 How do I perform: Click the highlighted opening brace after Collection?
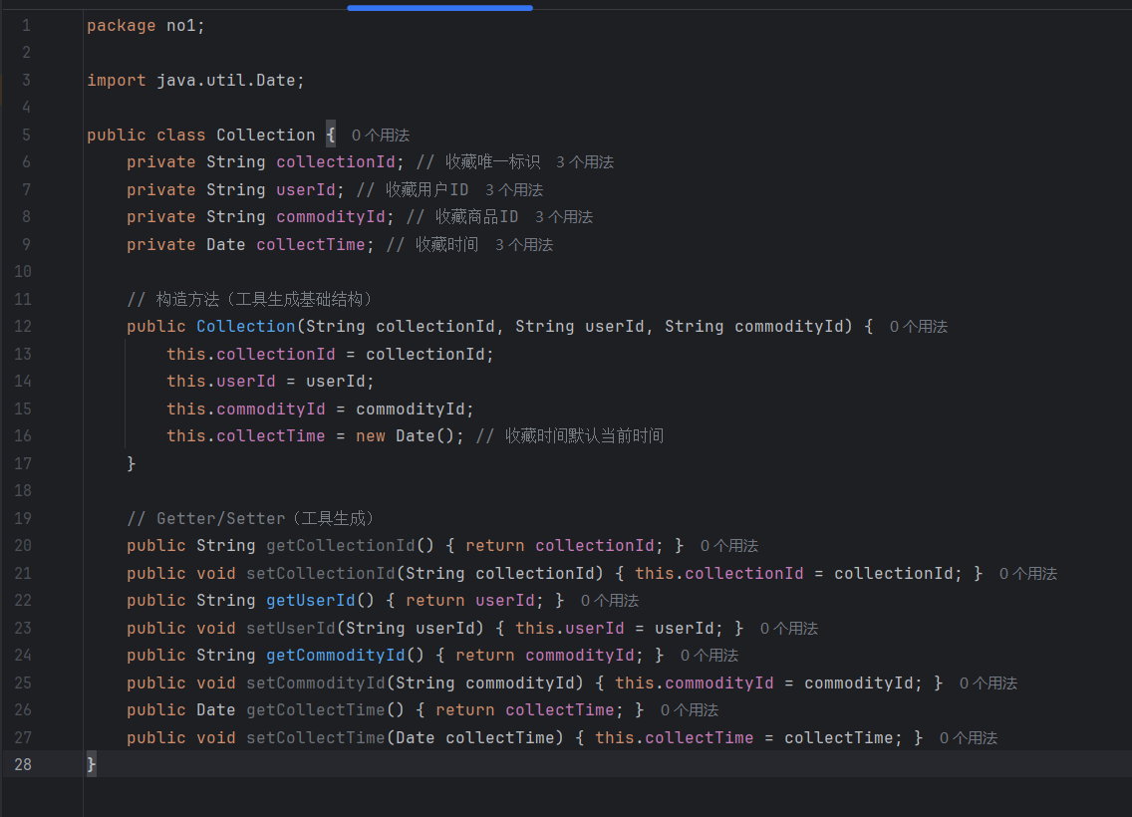tap(331, 135)
